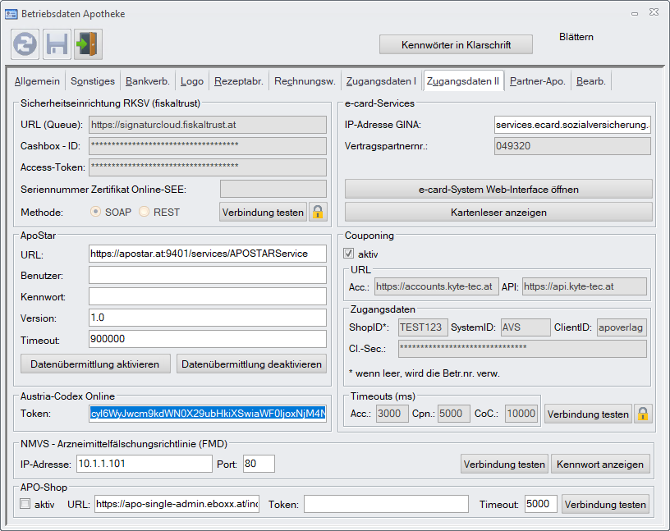Viewport: 670px width, 531px height.
Task: Open the e-card-System Web-Interface
Action: 498,190
